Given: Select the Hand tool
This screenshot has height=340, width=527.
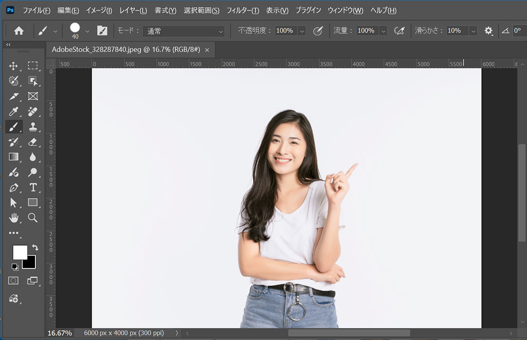Looking at the screenshot, I should tap(14, 218).
